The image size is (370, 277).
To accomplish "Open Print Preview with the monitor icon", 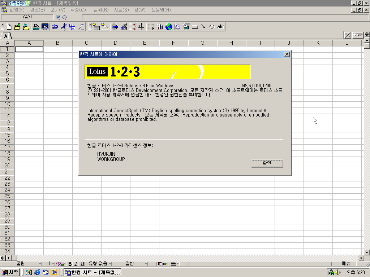I will 45,27.
